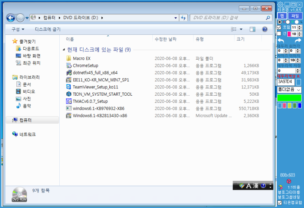Pick the dark blue preset color swatch
Screen dimensions: 304x208
(299, 106)
